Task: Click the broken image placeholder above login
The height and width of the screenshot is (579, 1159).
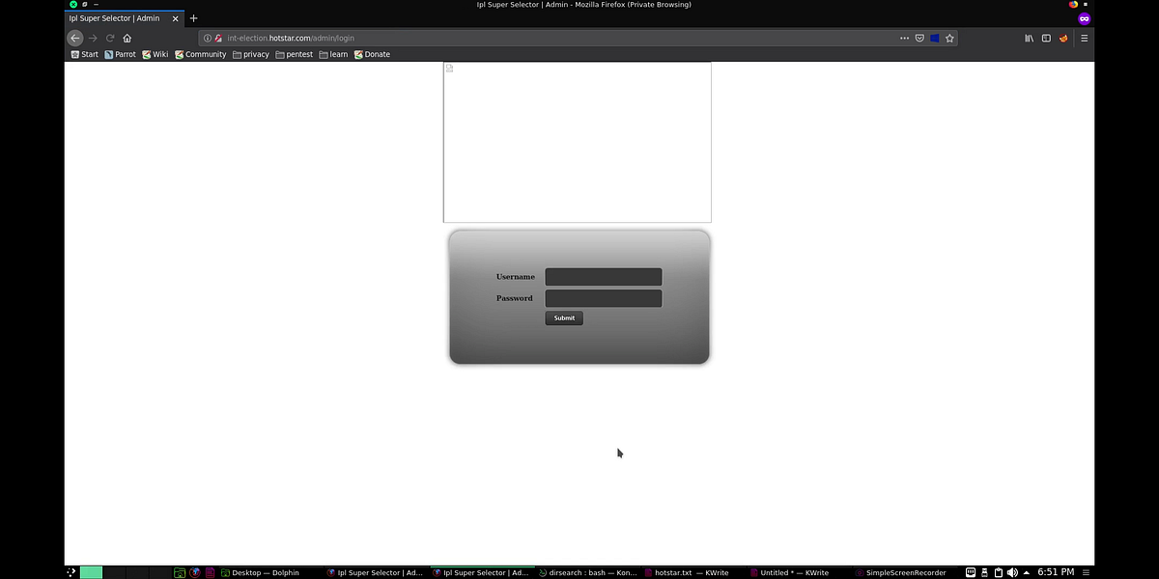Action: click(x=578, y=142)
